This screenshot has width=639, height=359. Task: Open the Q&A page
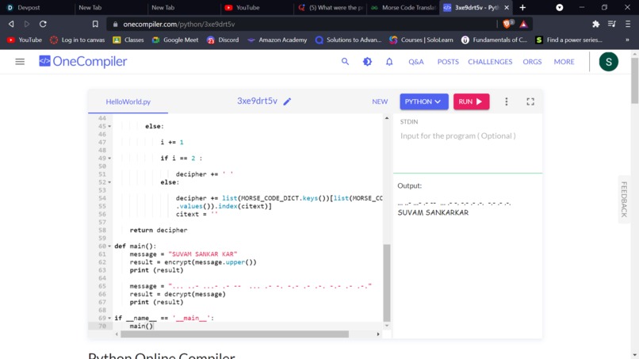pyautogui.click(x=416, y=62)
